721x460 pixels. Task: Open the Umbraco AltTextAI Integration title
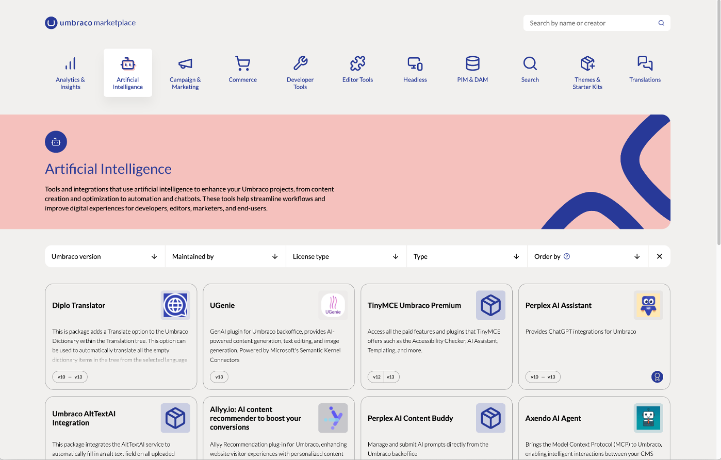point(84,418)
